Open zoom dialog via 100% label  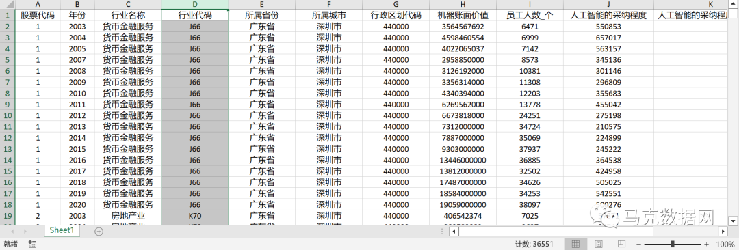coord(725,244)
